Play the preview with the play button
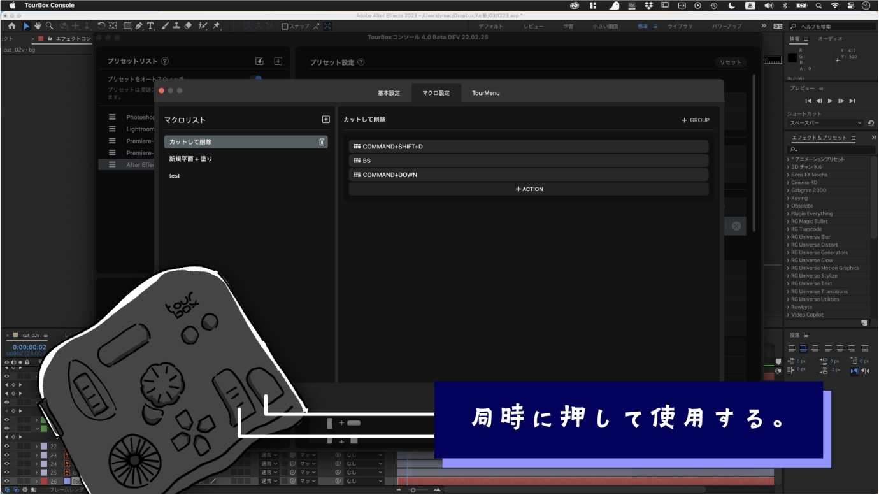The image size is (879, 495). [x=830, y=101]
